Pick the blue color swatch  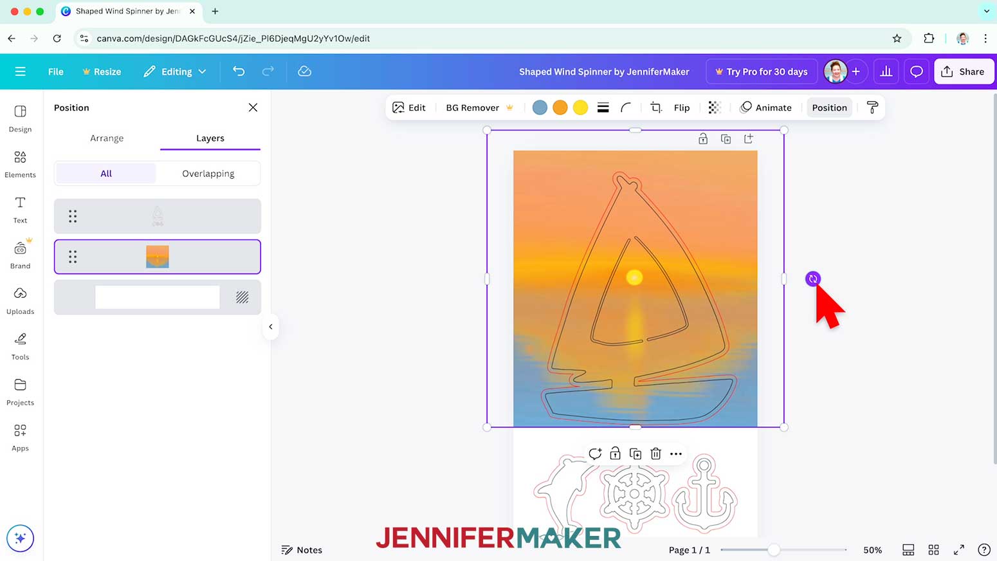click(540, 107)
